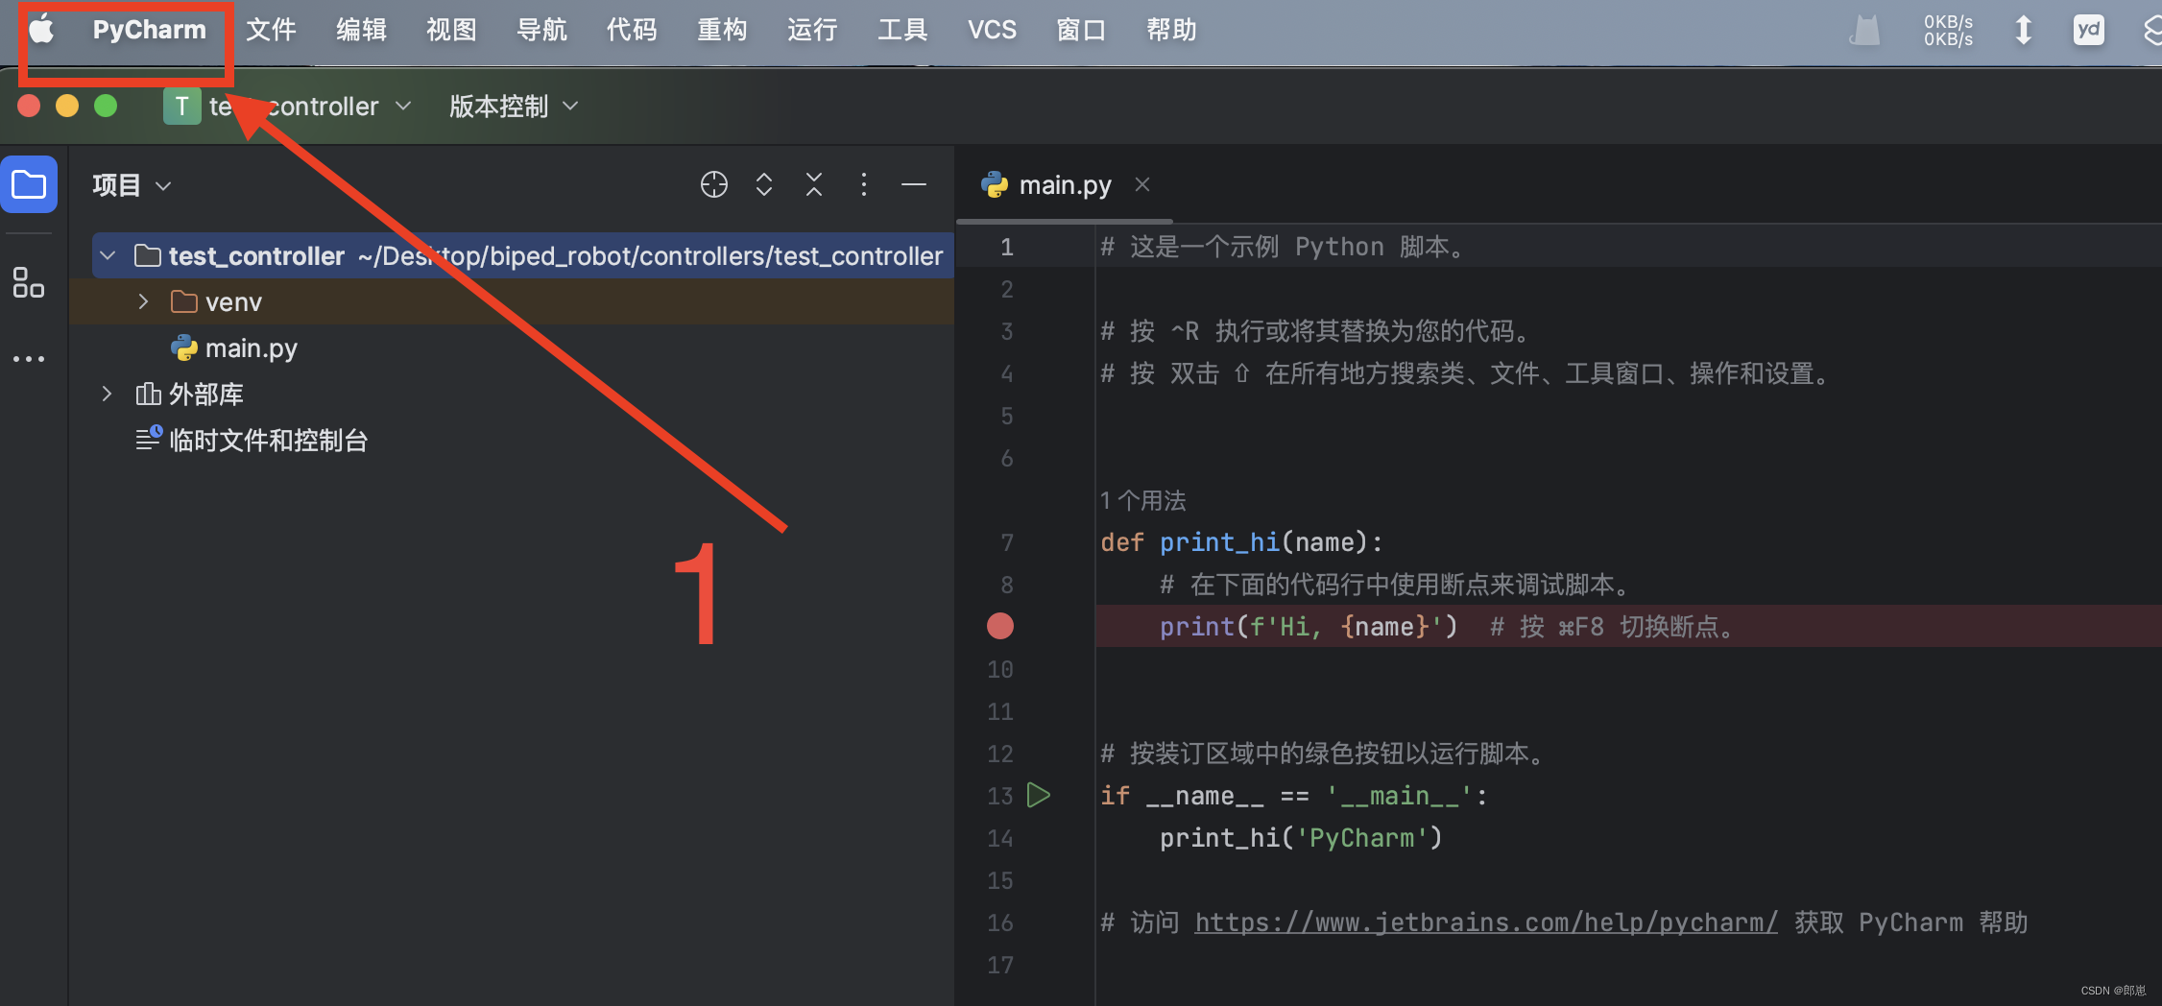
Task: Click the 0KB/s network speed indicator
Action: tap(1948, 30)
